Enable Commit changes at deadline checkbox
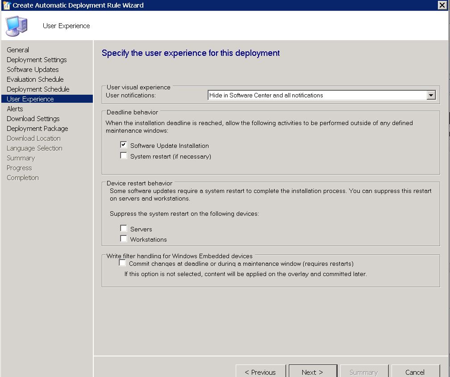The image size is (450, 377). point(122,263)
